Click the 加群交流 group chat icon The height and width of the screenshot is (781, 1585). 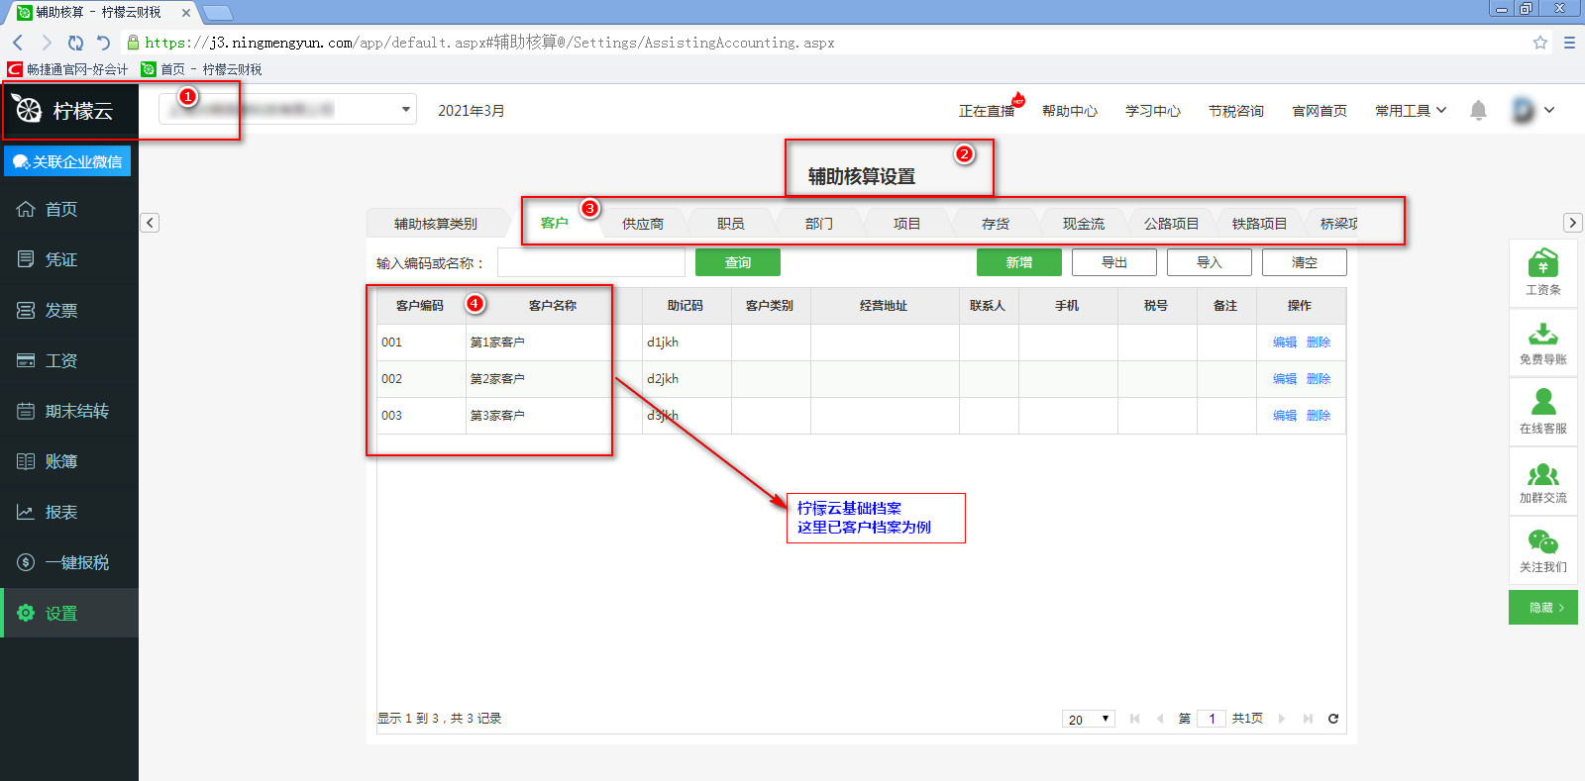[x=1542, y=480]
